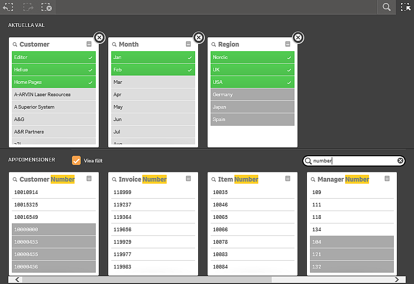
Task: Select Mar in Month list
Action: pyautogui.click(x=153, y=82)
